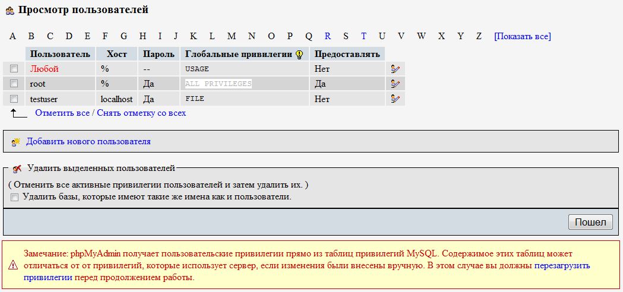Check the checkbox for root user
The image size is (623, 292).
pos(14,84)
